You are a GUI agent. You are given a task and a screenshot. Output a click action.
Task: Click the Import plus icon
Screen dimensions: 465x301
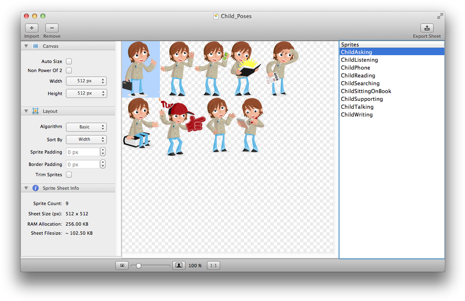pyautogui.click(x=32, y=28)
